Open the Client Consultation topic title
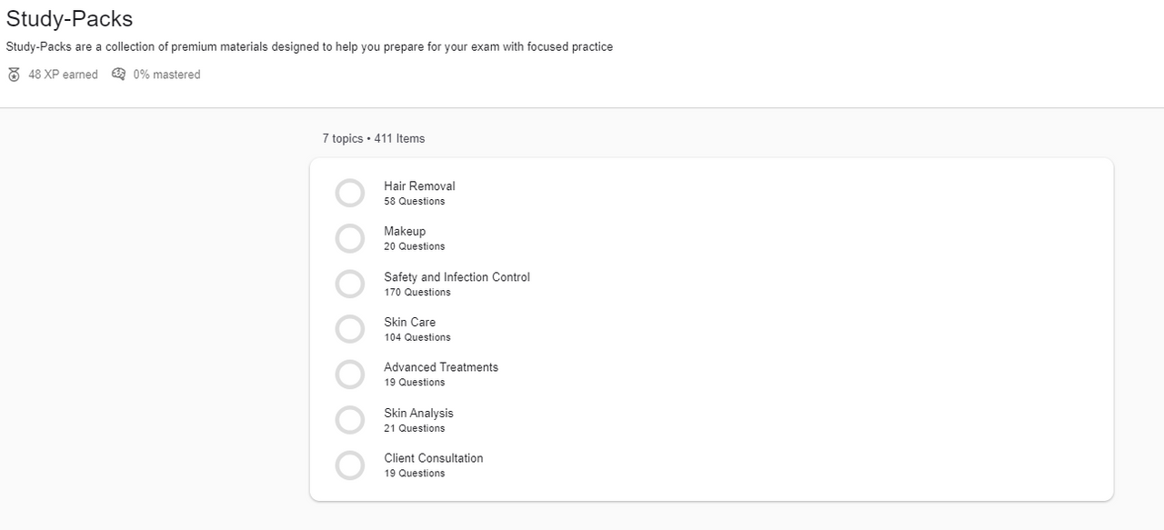 tap(434, 458)
